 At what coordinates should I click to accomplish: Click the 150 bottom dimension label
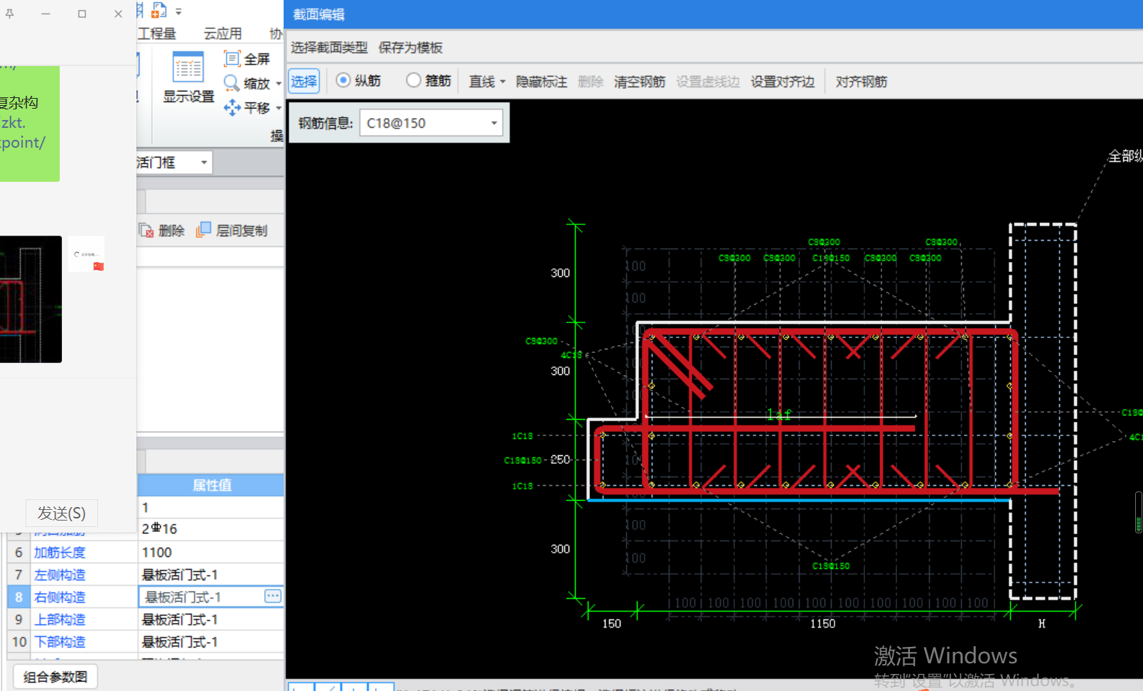611,624
